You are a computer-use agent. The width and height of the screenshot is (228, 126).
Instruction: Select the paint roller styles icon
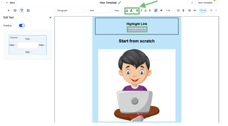(x=22, y=10)
